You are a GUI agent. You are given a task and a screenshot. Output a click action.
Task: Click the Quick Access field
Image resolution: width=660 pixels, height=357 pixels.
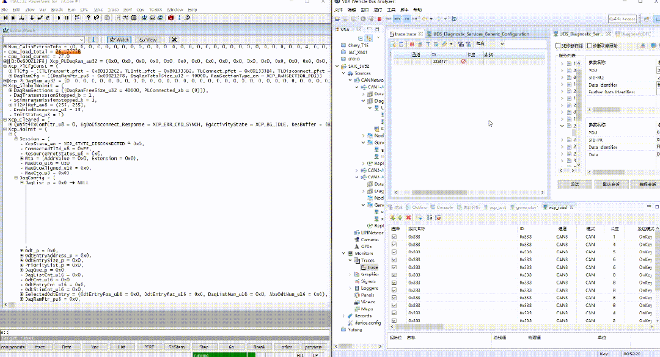pyautogui.click(x=622, y=18)
